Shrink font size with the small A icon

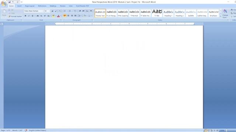click(56, 11)
